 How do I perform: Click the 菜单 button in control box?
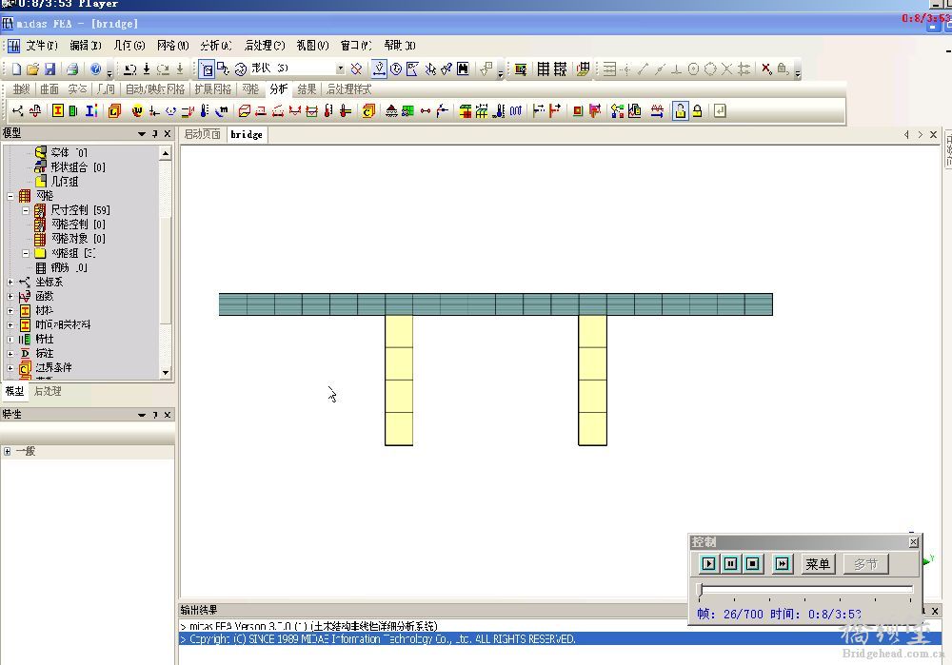[x=817, y=563]
